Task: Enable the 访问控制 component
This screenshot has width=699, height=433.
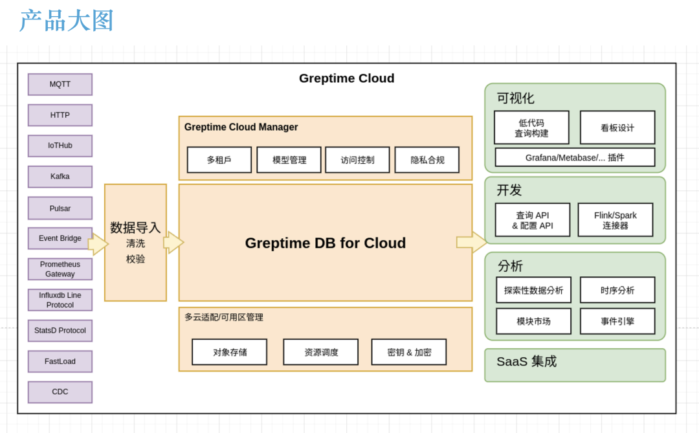Action: coord(357,159)
